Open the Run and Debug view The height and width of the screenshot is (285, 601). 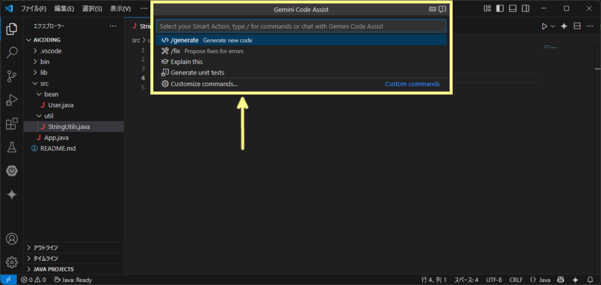tap(12, 100)
